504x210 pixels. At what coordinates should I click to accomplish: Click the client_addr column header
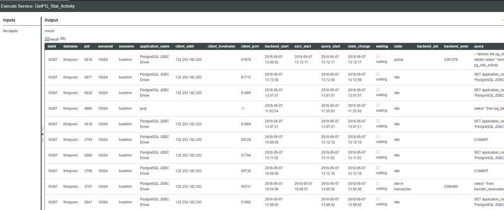pyautogui.click(x=185, y=46)
